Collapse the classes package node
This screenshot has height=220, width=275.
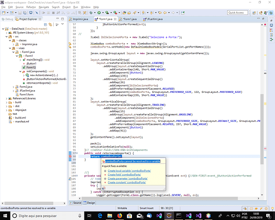[x=10, y=40]
